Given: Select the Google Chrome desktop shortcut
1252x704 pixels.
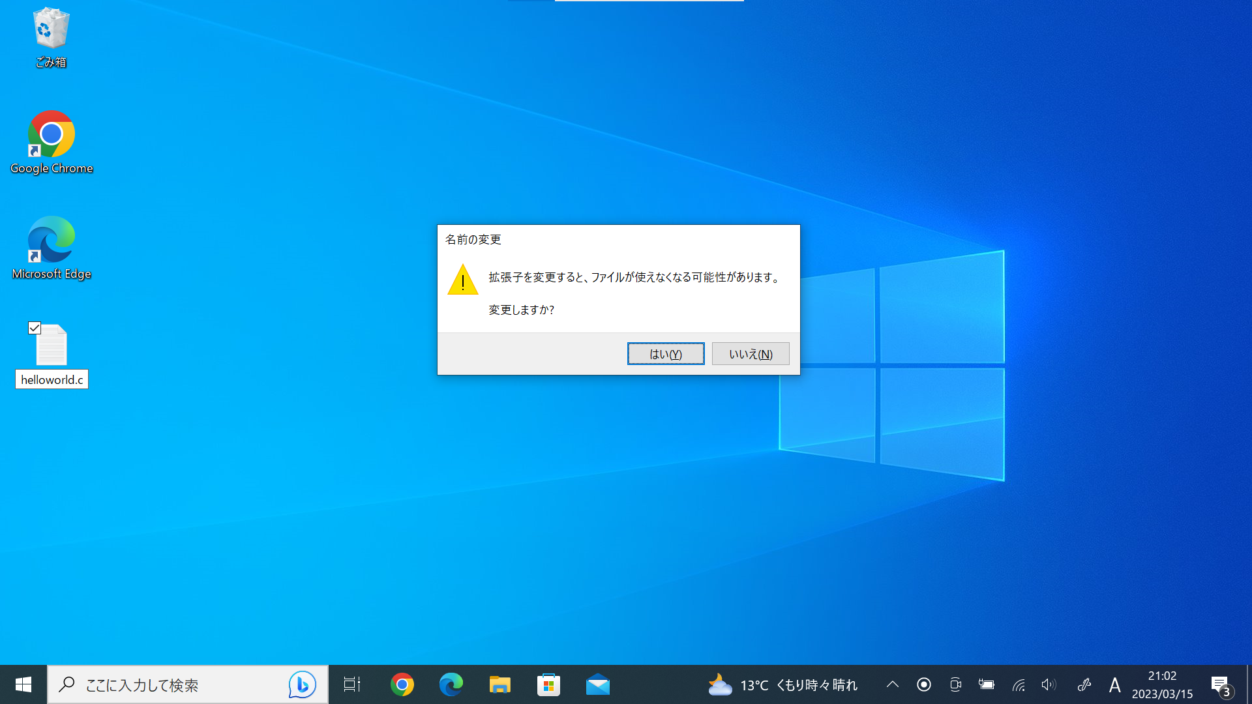Looking at the screenshot, I should pyautogui.click(x=52, y=143).
